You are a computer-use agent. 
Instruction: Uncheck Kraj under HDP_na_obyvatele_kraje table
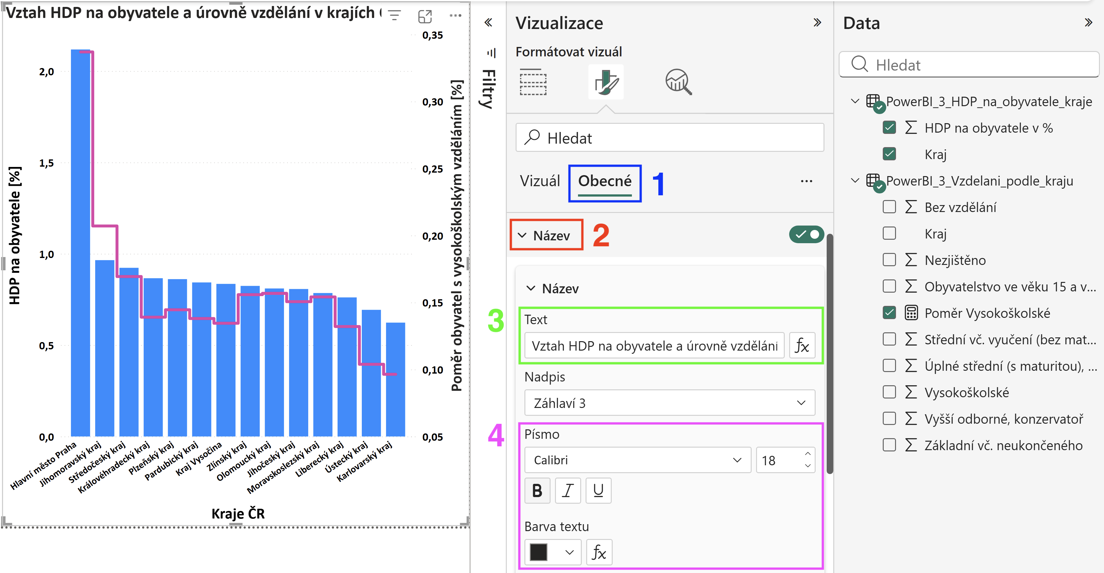(889, 154)
